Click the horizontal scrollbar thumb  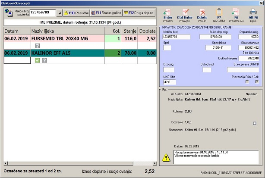[70, 163]
